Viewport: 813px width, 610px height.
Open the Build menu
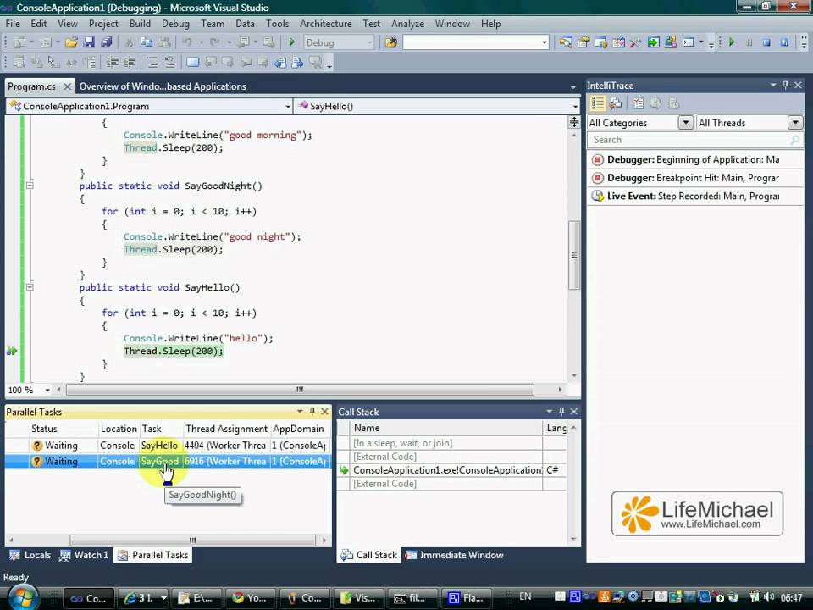[x=140, y=24]
